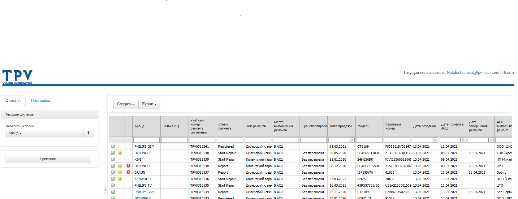
Task: Sort by the Модель column header
Action: 369,126
